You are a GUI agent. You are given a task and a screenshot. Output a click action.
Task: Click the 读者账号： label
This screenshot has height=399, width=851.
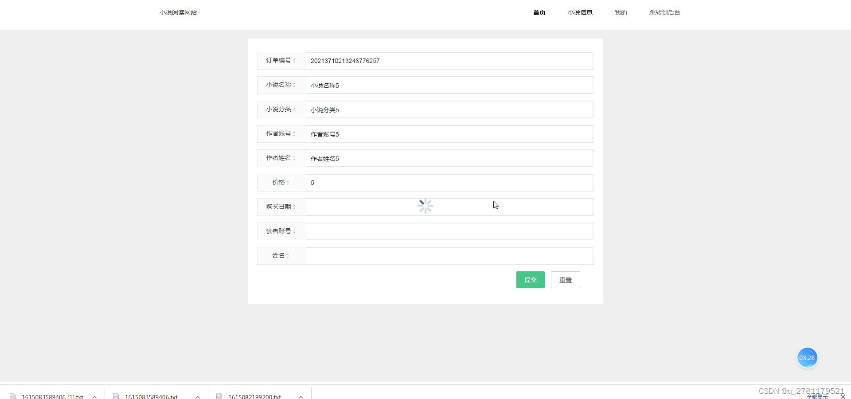[281, 231]
